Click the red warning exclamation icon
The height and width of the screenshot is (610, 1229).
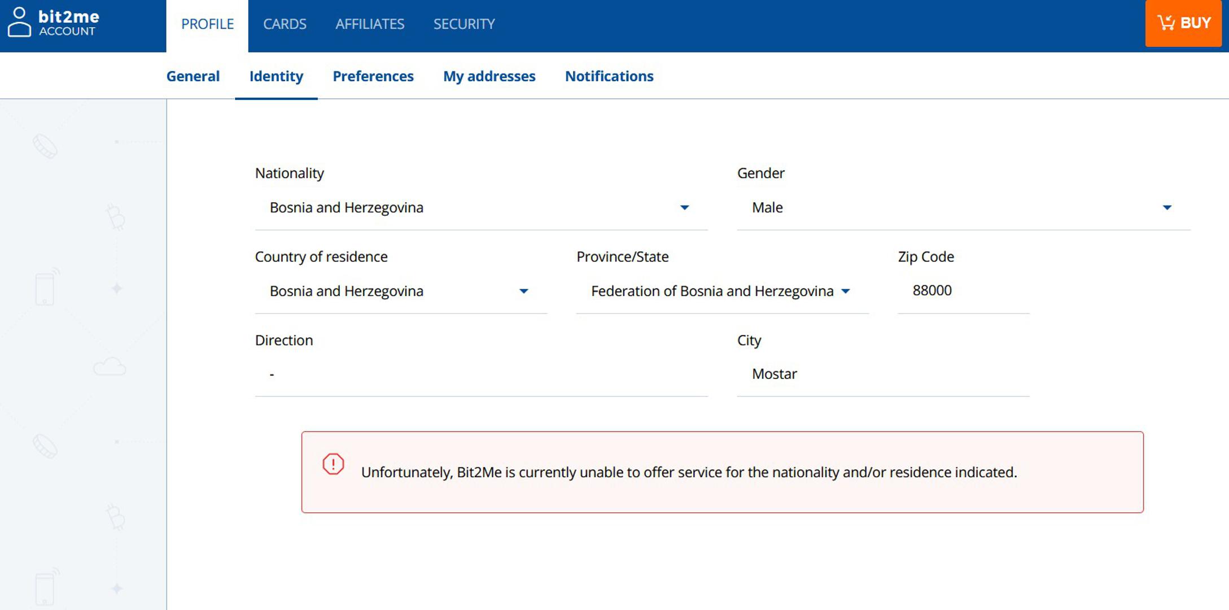(333, 464)
